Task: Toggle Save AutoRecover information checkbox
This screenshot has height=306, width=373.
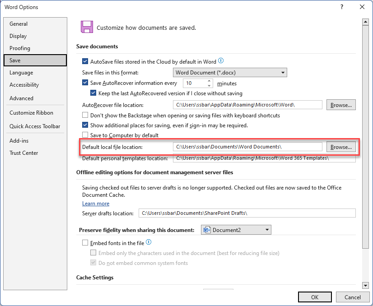Action: click(85, 83)
